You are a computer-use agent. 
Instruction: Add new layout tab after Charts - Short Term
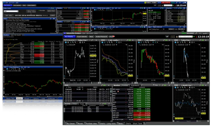(145, 123)
